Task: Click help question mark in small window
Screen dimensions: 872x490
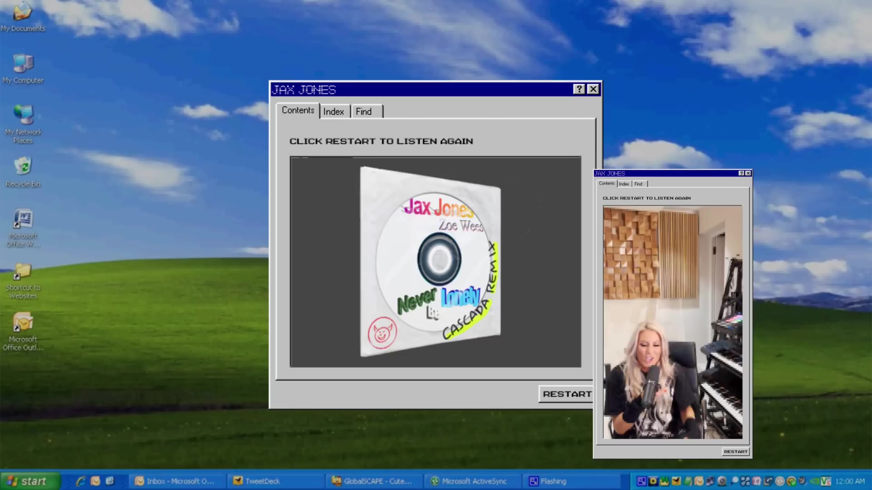Action: tap(741, 173)
